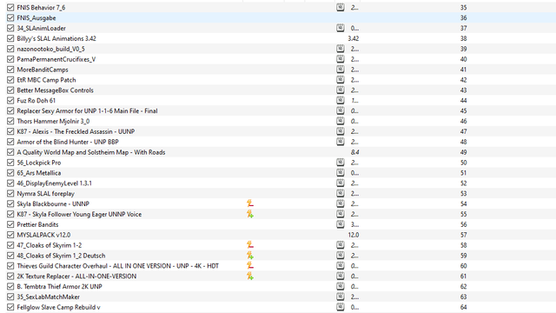The width and height of the screenshot is (556, 313).
Task: Click version value 8.4 in World Map row
Action: 354,152
